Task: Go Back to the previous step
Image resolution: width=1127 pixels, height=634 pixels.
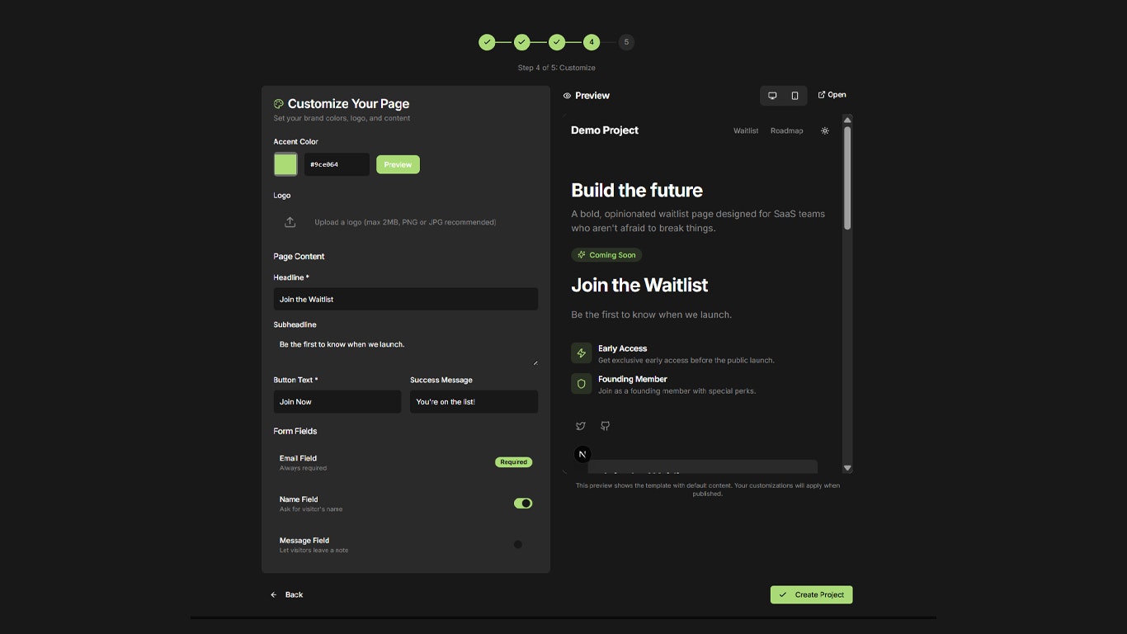Action: point(287,594)
